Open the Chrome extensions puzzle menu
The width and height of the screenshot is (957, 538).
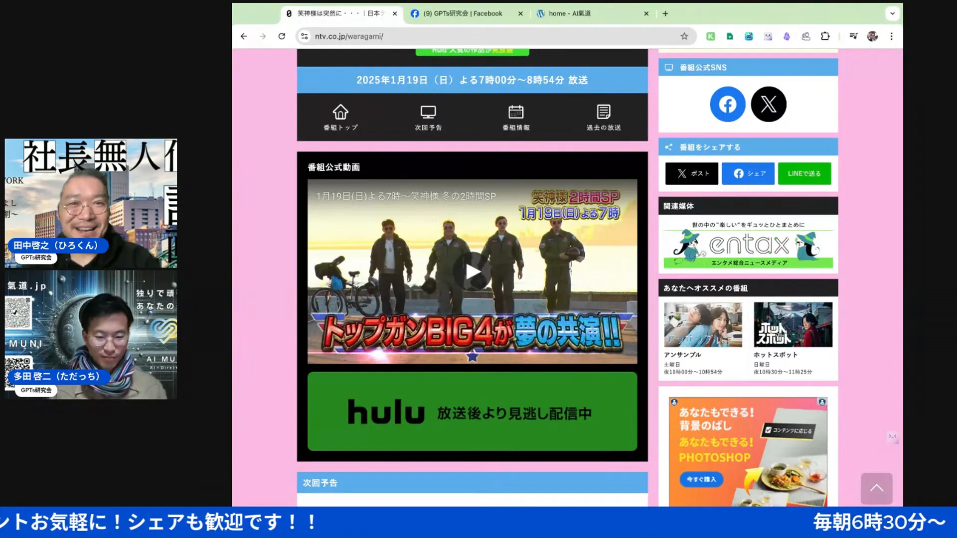click(825, 36)
